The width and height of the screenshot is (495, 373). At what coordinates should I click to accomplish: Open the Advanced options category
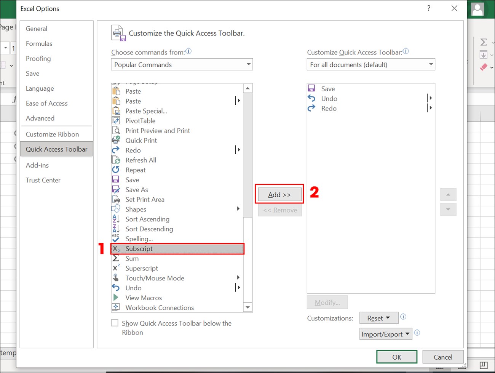[x=40, y=118]
